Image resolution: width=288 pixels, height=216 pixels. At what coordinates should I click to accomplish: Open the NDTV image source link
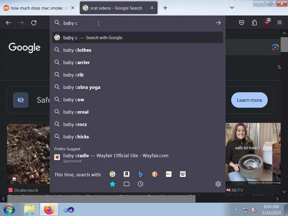[x=235, y=190]
